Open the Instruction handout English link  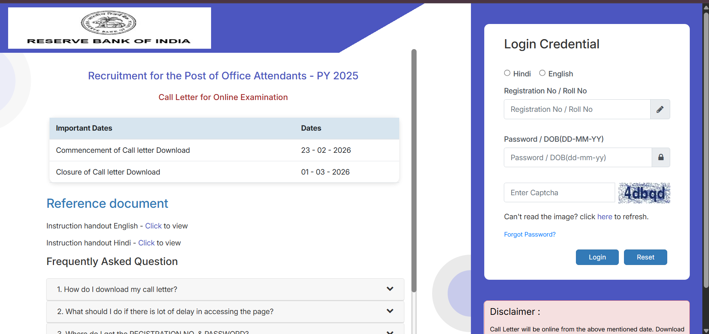pos(153,226)
